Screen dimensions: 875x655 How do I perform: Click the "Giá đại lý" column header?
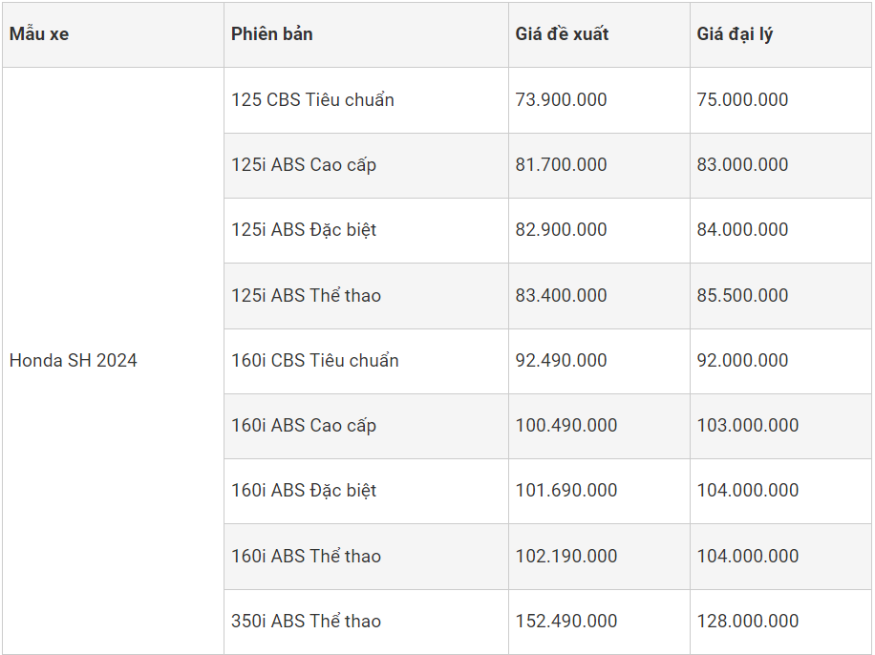(x=735, y=34)
